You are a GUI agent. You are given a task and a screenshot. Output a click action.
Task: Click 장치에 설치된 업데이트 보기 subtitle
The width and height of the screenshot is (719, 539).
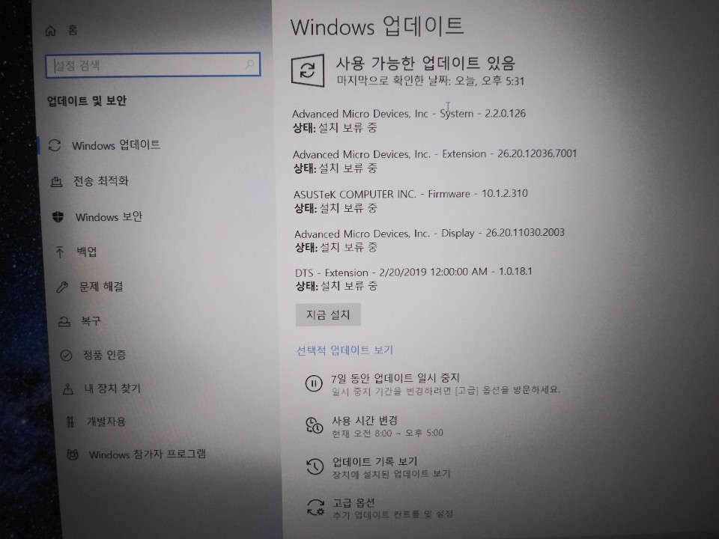pos(391,474)
